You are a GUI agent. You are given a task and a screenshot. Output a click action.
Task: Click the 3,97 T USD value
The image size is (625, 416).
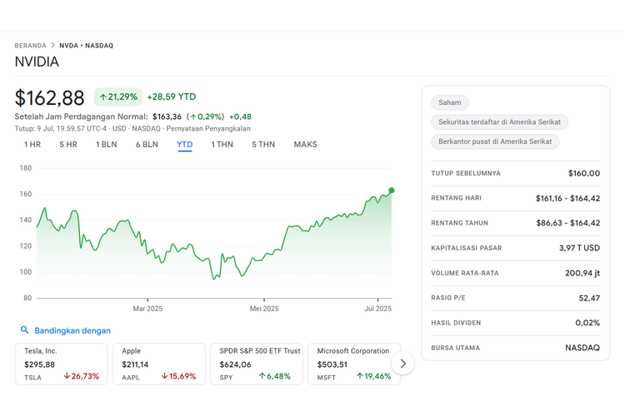click(579, 248)
